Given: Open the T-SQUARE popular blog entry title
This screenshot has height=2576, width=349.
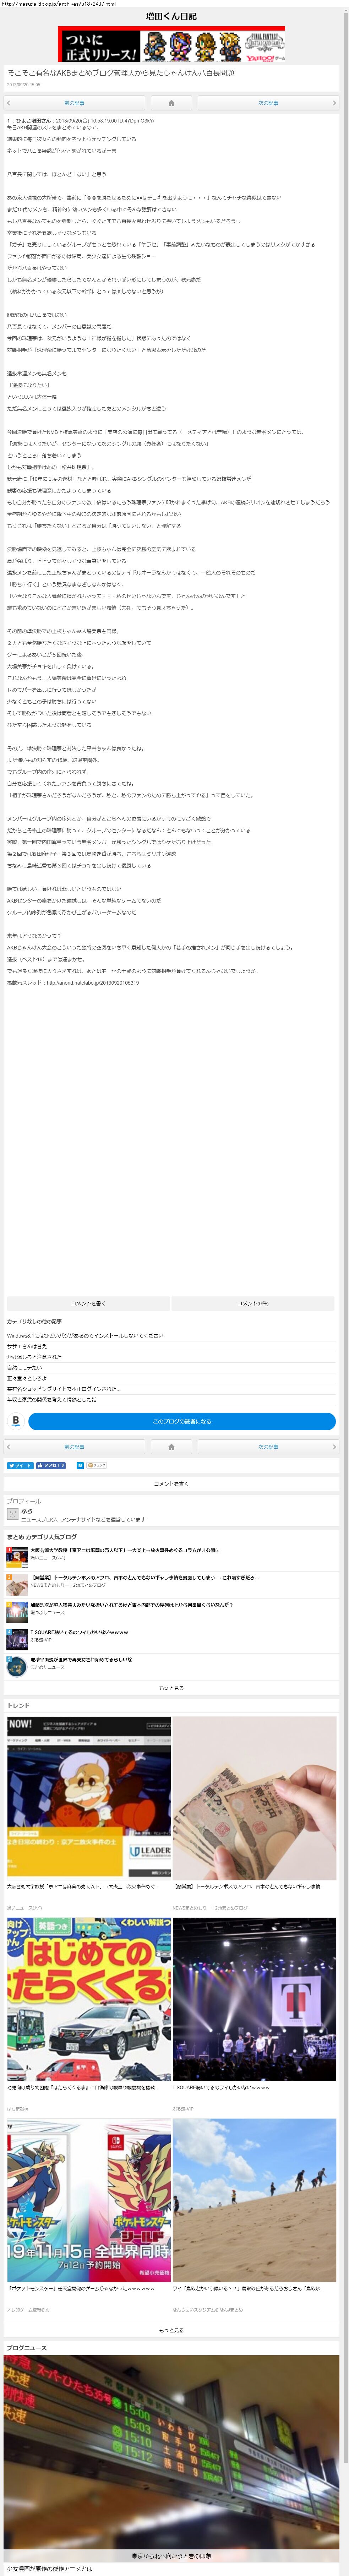Looking at the screenshot, I should pyautogui.click(x=79, y=1631).
